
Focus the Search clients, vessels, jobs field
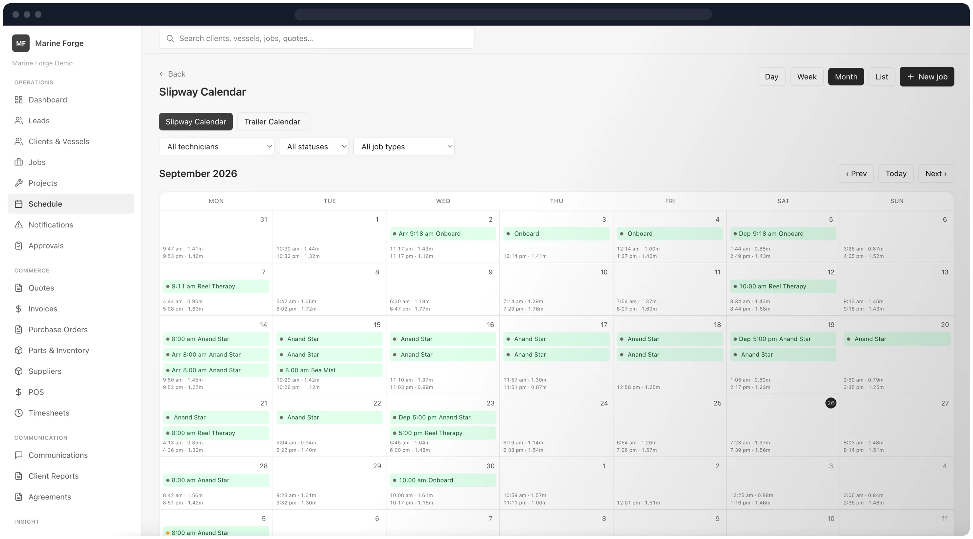tap(317, 38)
